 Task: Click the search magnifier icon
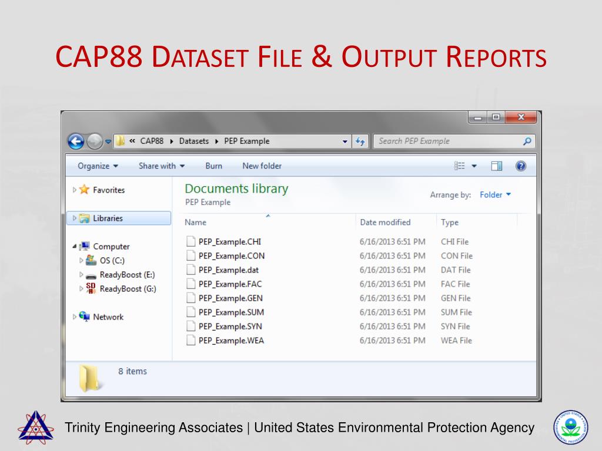click(x=527, y=141)
